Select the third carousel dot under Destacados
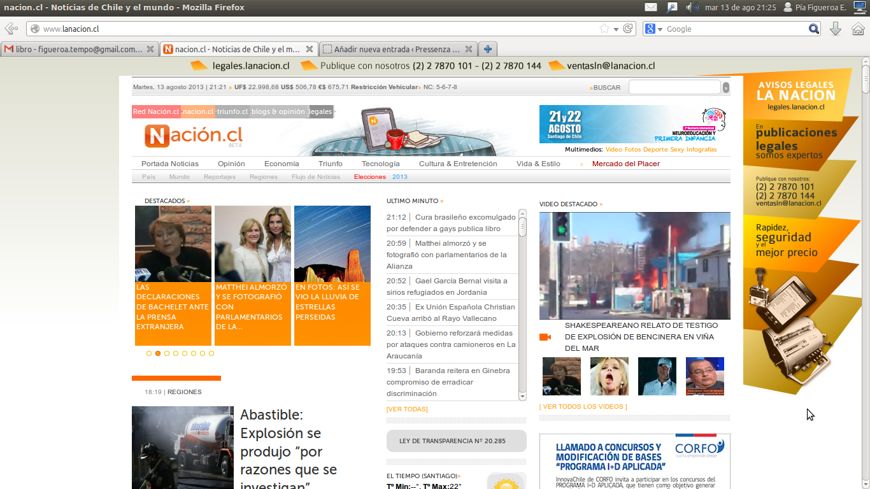This screenshot has width=870, height=489. click(x=167, y=353)
